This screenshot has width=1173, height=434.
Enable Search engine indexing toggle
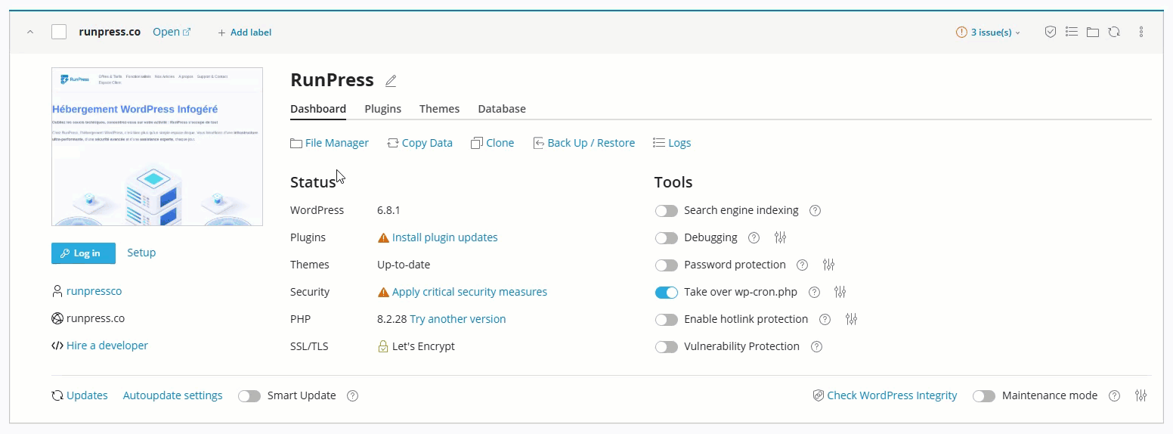[x=666, y=210]
